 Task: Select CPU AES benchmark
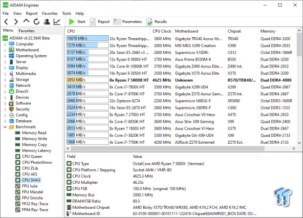click(x=29, y=174)
